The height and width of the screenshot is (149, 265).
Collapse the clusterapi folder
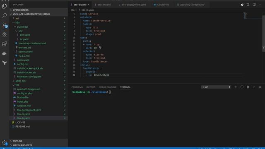[x=39, y=26]
